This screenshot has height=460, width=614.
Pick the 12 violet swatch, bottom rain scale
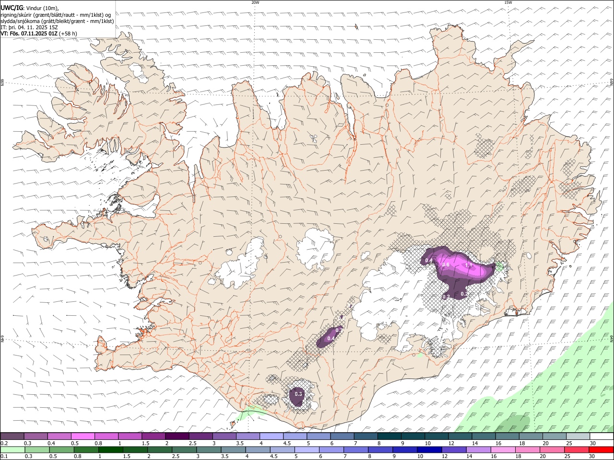tap(454, 450)
